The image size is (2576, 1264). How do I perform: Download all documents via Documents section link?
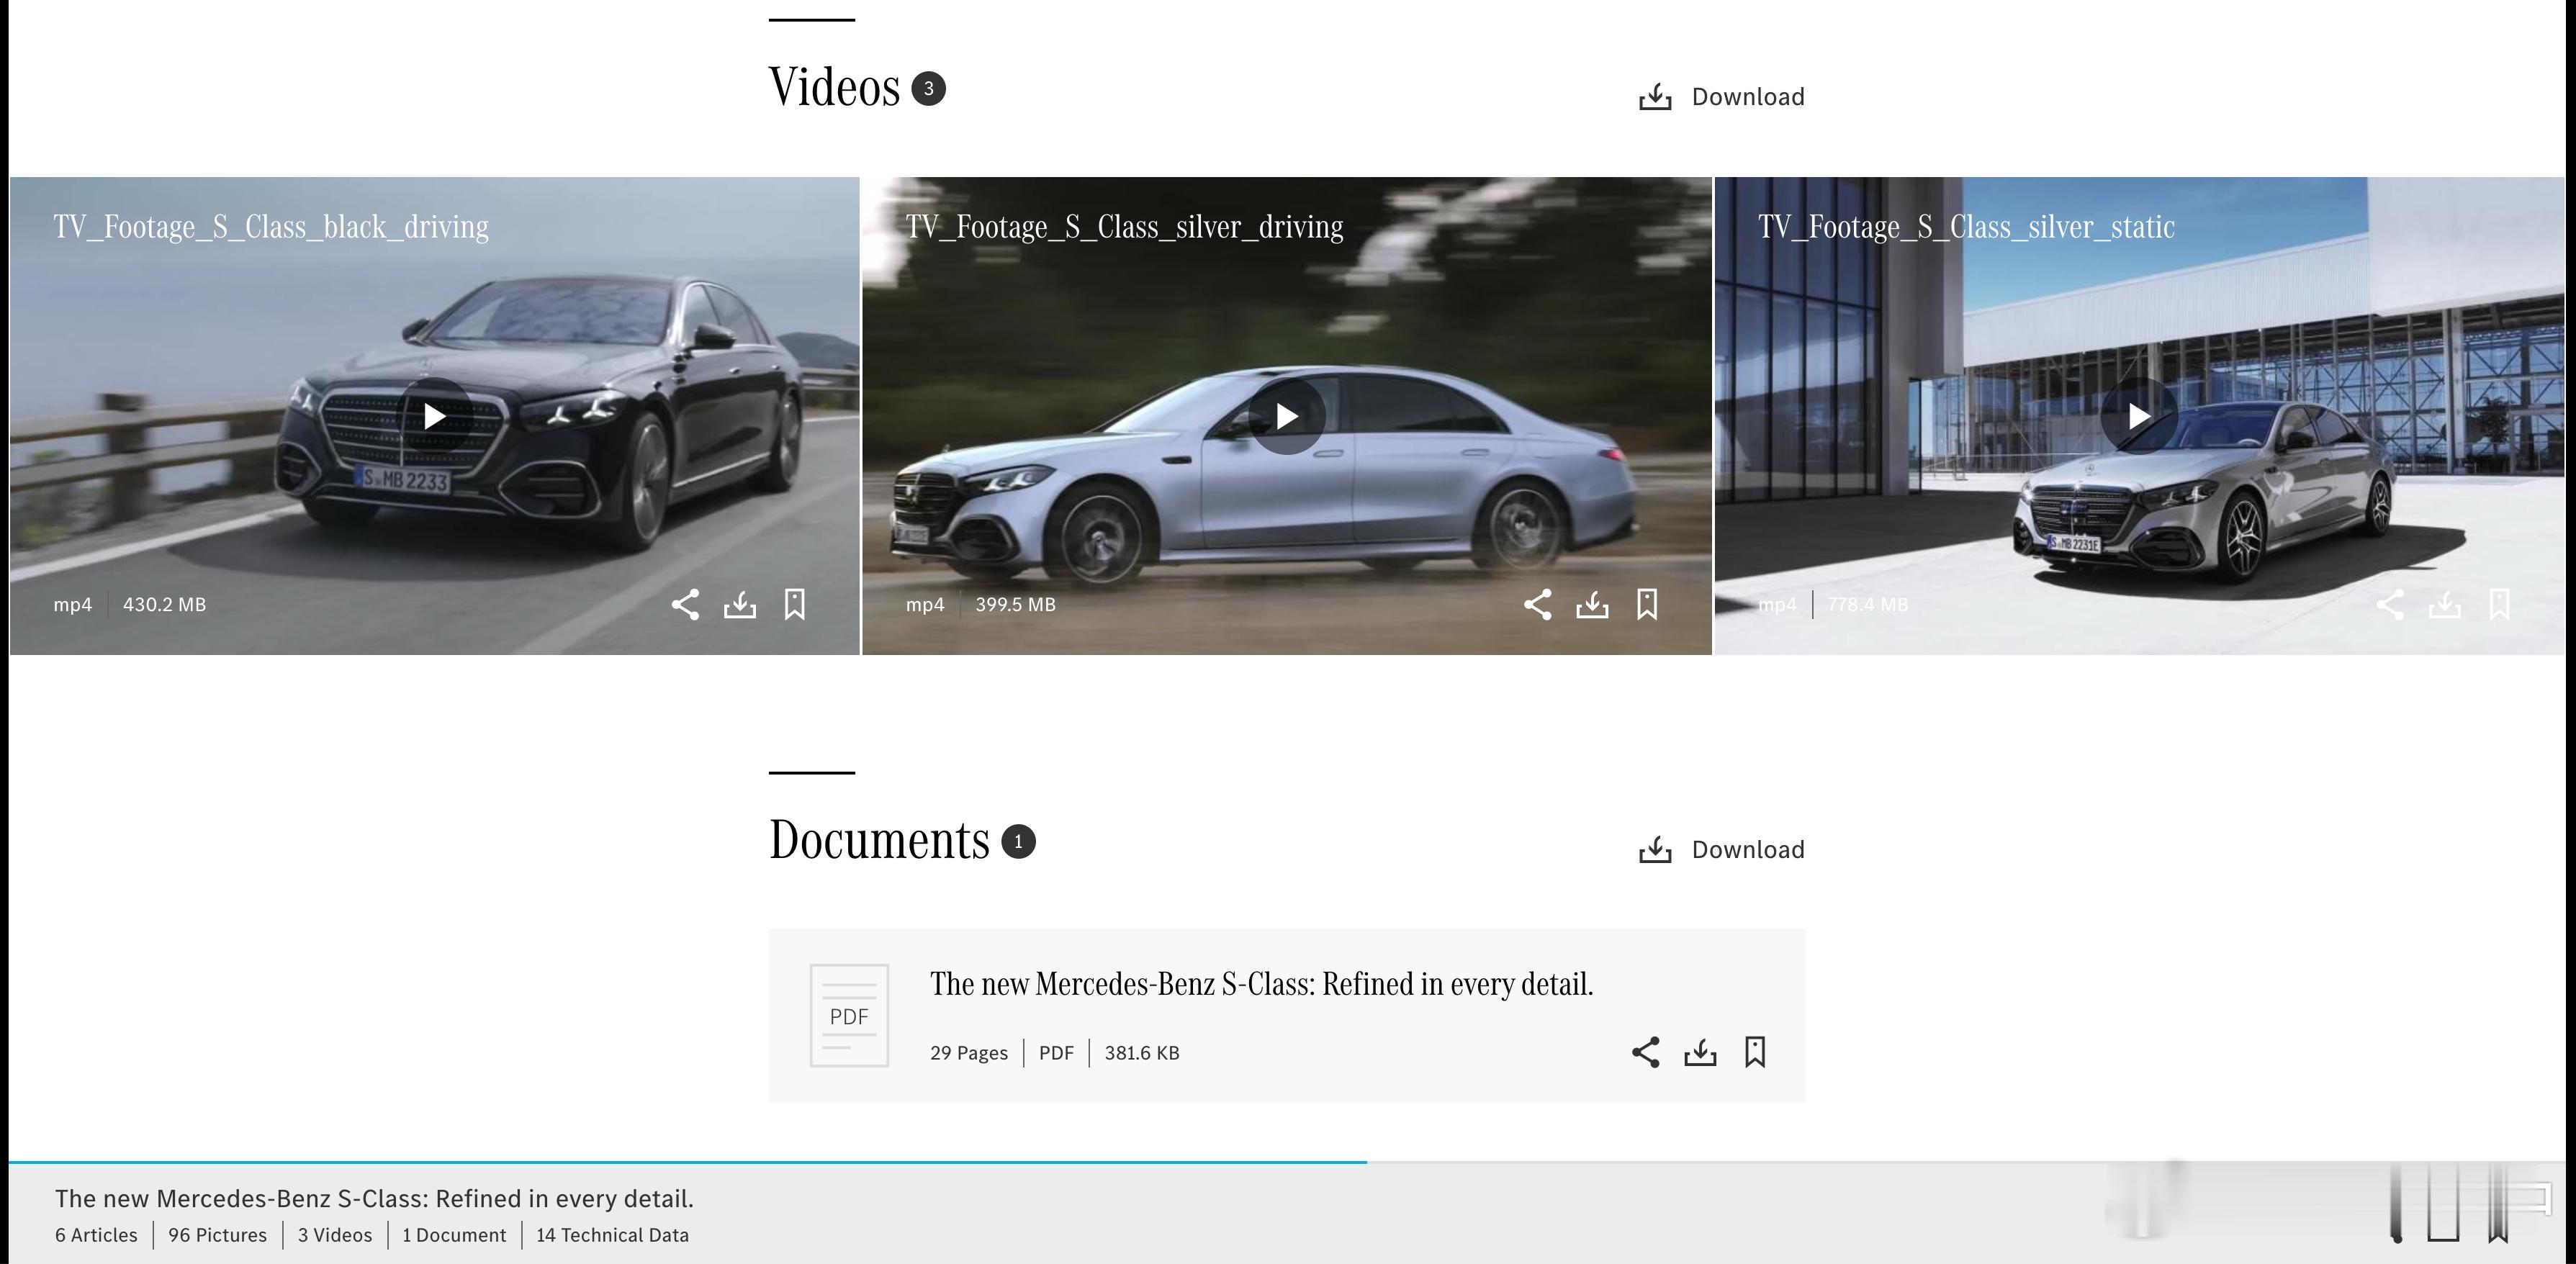tap(1722, 850)
